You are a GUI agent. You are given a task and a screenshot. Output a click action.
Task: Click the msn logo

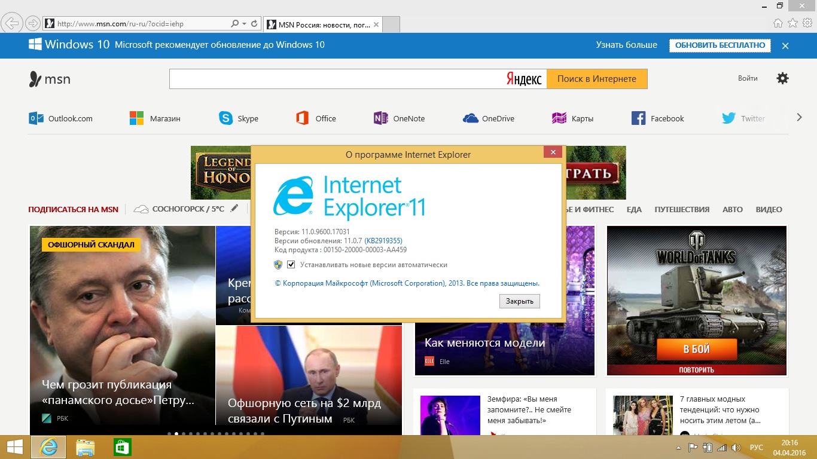coord(50,79)
